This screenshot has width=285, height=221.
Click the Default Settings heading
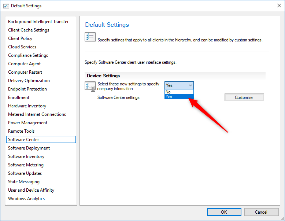107,25
